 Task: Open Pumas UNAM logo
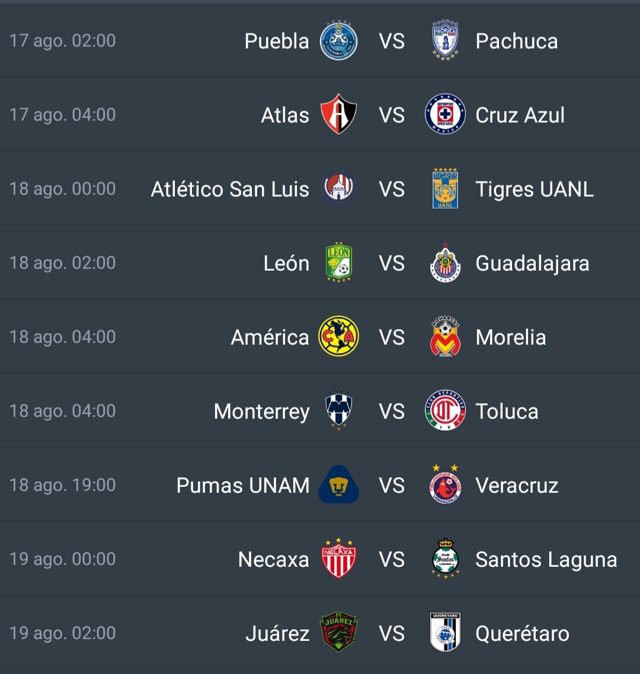click(338, 484)
